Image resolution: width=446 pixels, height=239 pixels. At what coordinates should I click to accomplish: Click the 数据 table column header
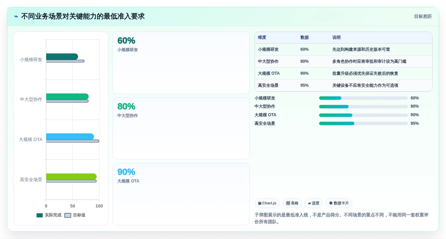click(x=304, y=38)
